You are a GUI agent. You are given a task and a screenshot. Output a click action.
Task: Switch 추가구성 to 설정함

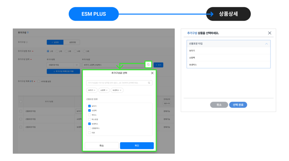pos(55,42)
